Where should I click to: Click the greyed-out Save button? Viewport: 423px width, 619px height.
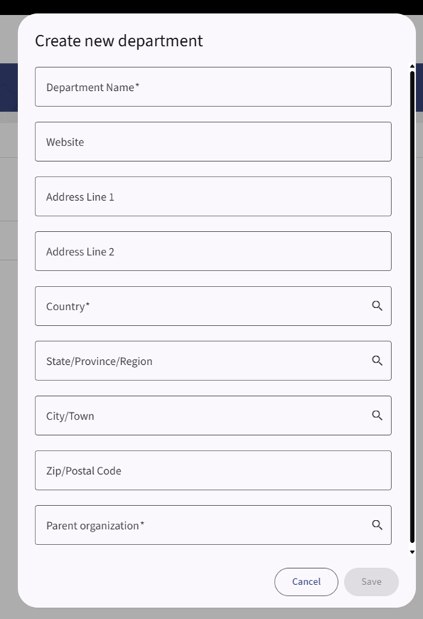tap(371, 582)
